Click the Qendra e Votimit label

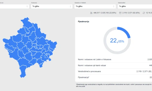pos(80,3)
